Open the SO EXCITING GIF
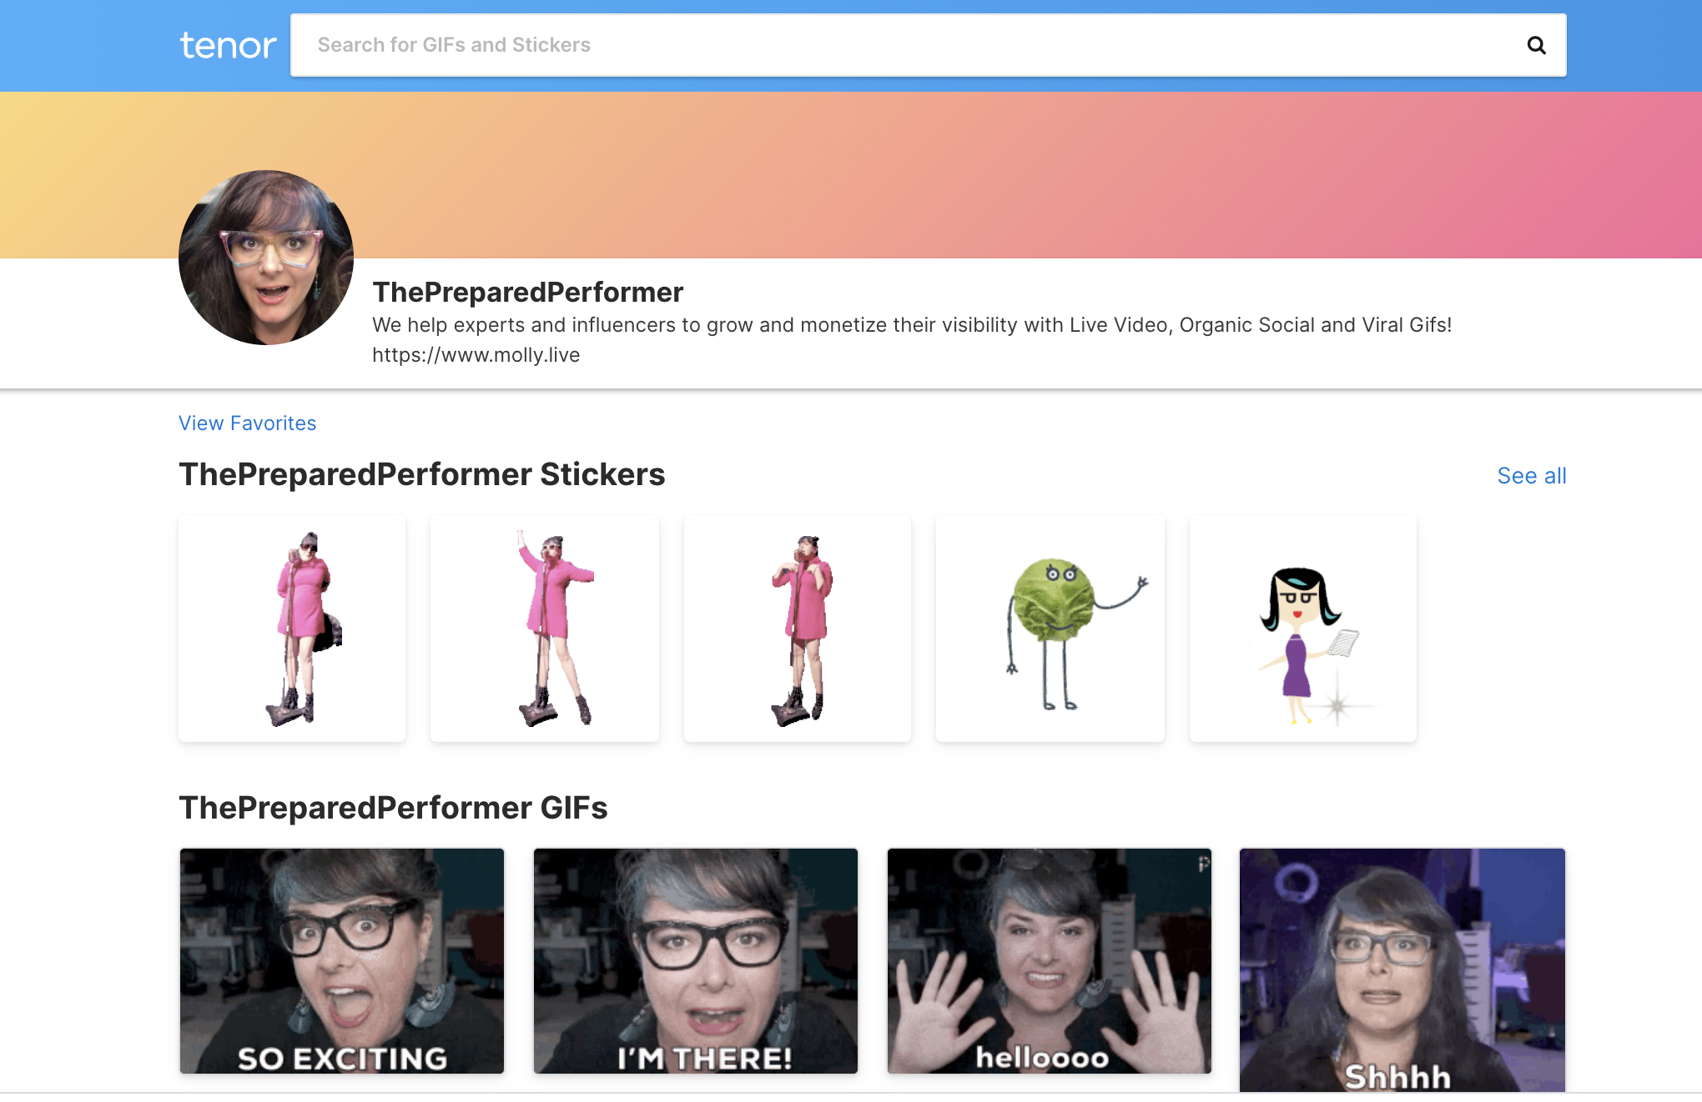 [x=342, y=961]
